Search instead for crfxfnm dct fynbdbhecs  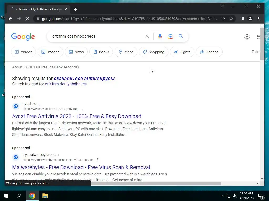66,84
